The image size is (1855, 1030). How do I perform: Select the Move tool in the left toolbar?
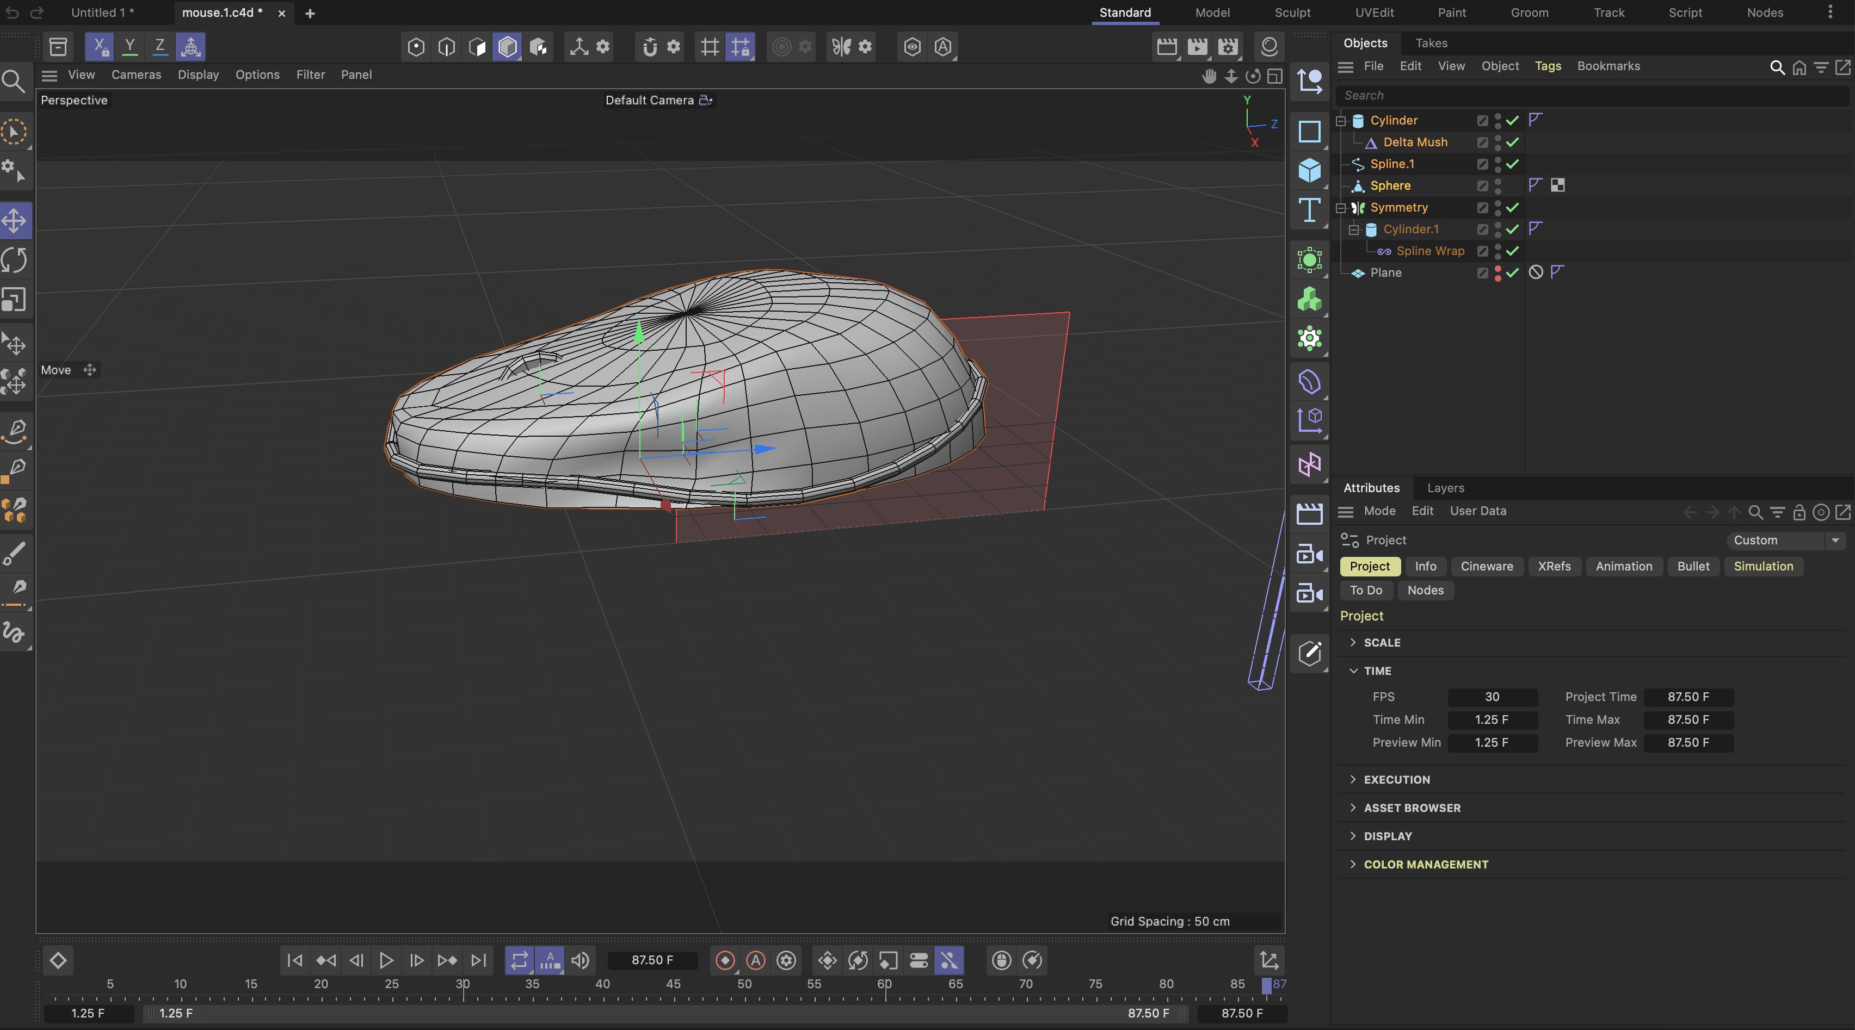point(14,221)
